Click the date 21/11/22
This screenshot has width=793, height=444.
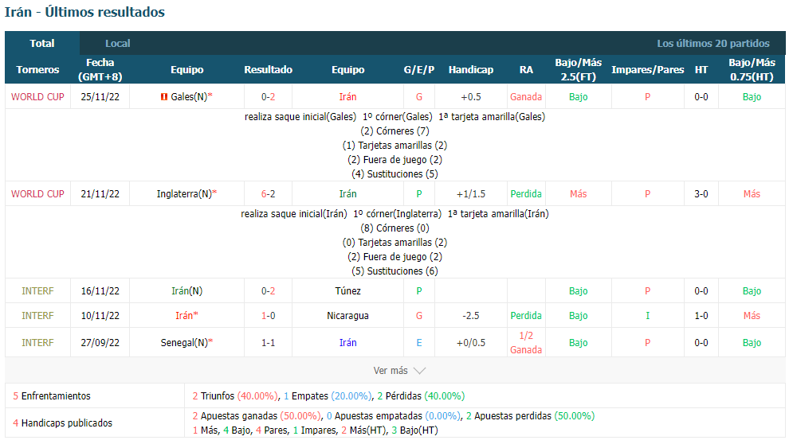pos(100,194)
